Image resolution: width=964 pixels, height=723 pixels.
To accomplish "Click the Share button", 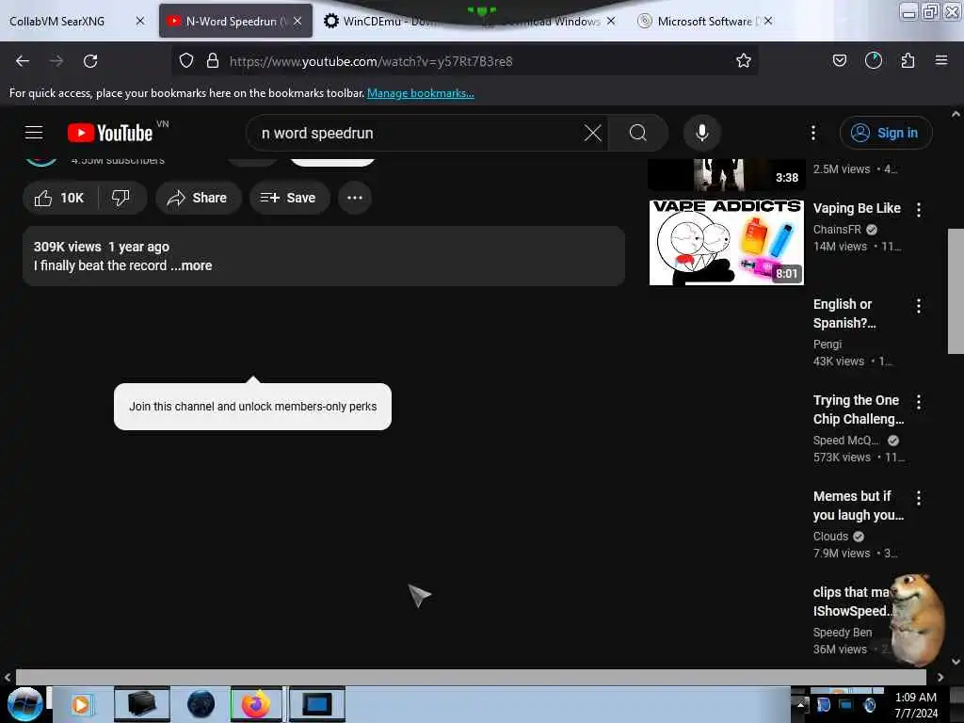I will coord(198,198).
